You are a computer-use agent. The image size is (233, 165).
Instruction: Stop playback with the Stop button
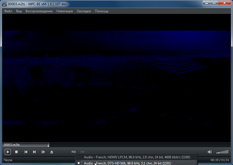click(16, 152)
